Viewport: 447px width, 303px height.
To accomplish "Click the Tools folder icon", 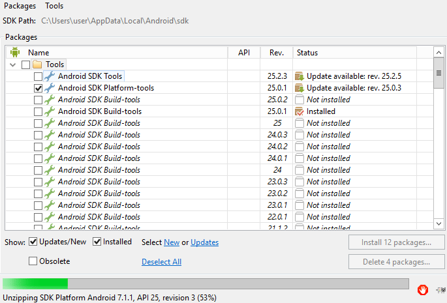I will [x=37, y=65].
